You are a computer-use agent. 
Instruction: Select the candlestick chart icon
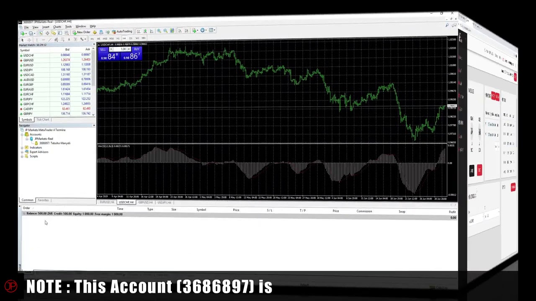pyautogui.click(x=145, y=31)
